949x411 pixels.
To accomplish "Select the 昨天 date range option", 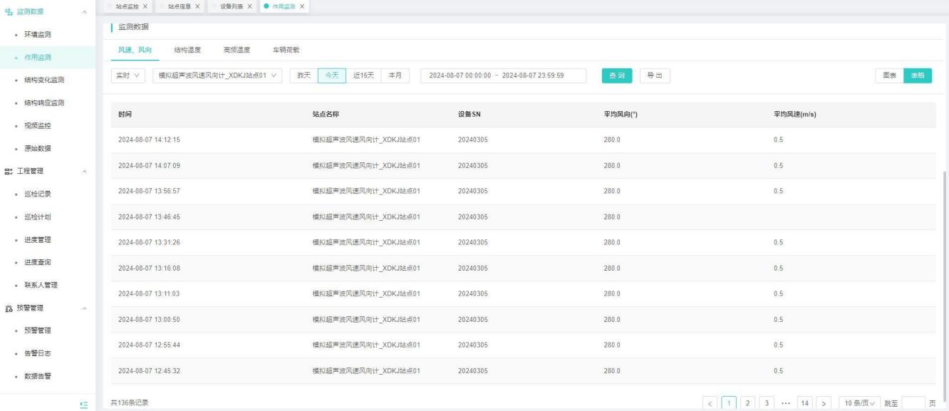I will [304, 76].
